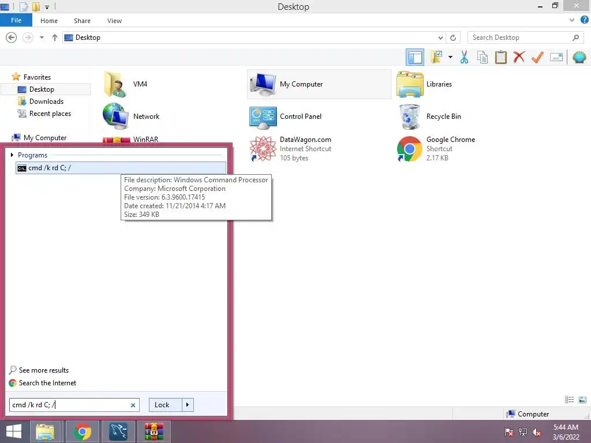Collapse the Programs results group
The image size is (591, 443).
[12, 155]
